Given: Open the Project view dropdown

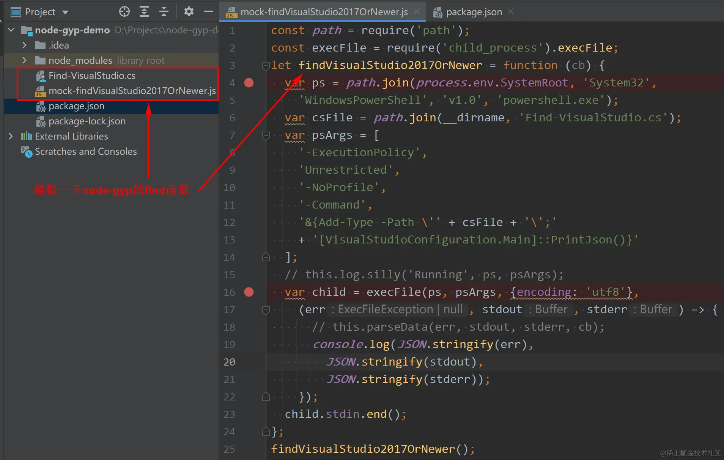Looking at the screenshot, I should tap(65, 12).
